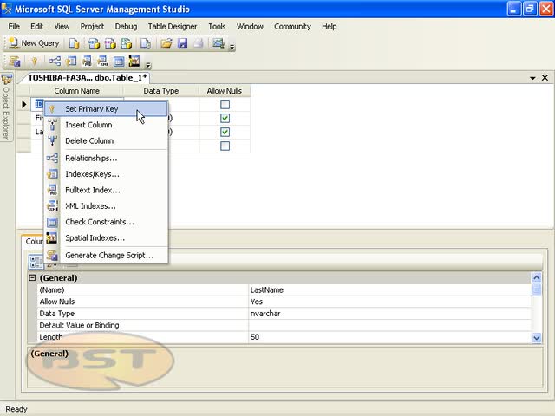Click the New Query toolbar button
Screen dimensions: 555x416
35,43
